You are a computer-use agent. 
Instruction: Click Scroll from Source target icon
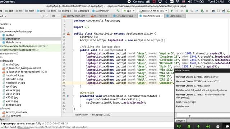click(x=42, y=16)
